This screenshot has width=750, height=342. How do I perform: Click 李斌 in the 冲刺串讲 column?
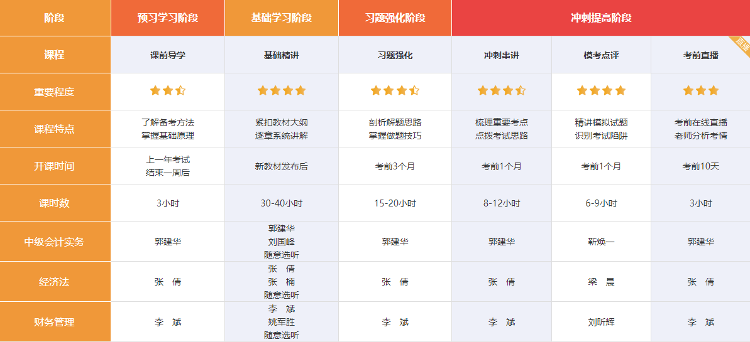pyautogui.click(x=501, y=322)
